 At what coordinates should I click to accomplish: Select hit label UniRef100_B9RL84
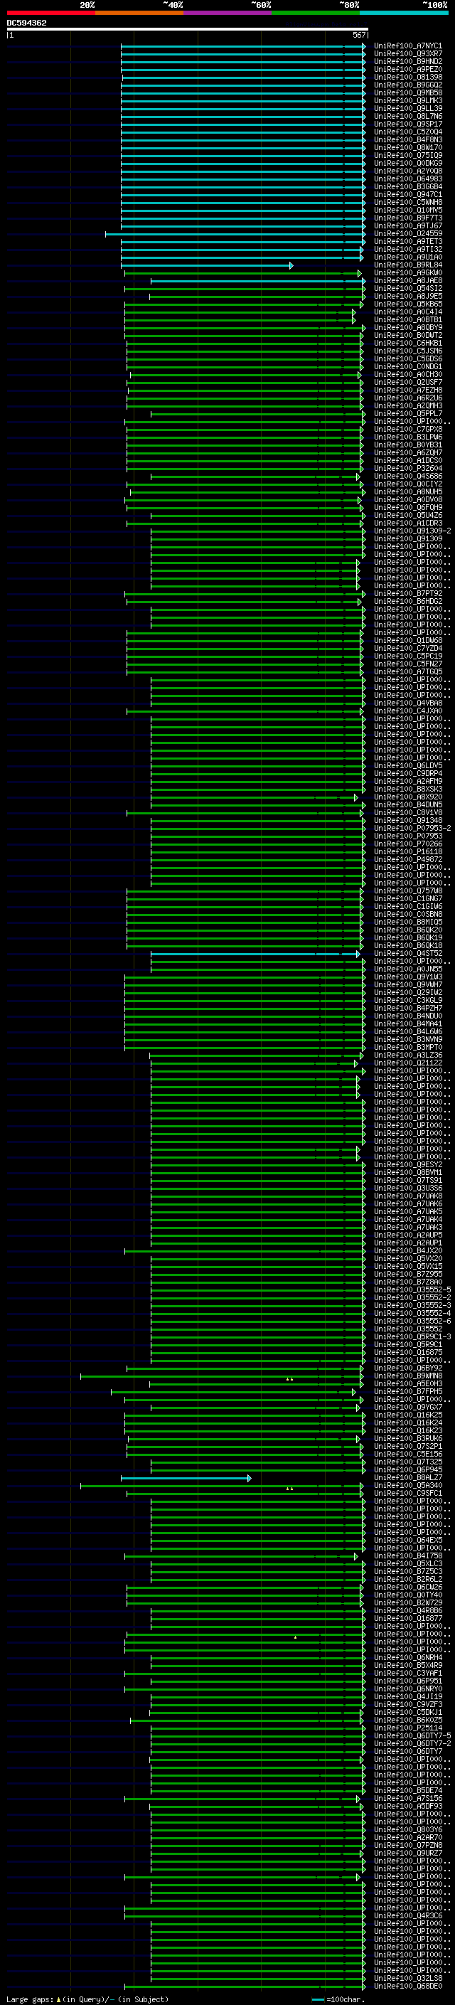(407, 265)
